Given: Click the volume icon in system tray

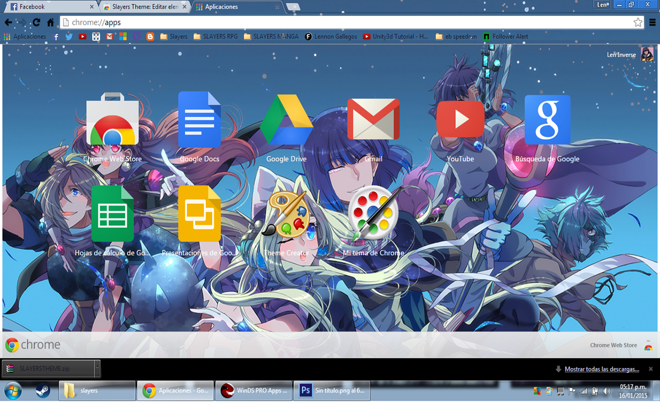Looking at the screenshot, I should (606, 391).
